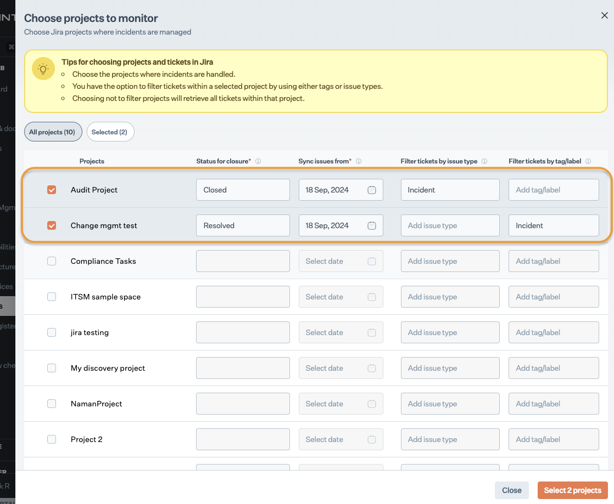Screen dimensions: 614x504
Task: Close the Choose projects dialog with X
Action: (x=604, y=15)
